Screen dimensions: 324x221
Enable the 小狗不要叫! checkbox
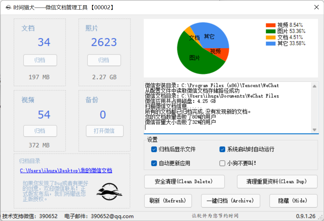[222, 163]
